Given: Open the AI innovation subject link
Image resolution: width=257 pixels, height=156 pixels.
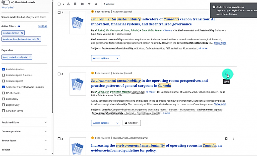Looking at the screenshot, I should tap(190, 48).
